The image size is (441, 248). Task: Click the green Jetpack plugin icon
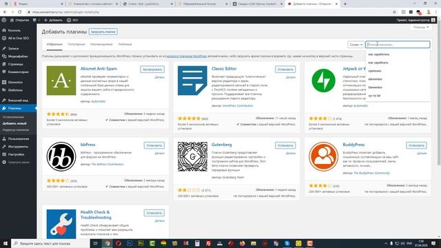pos(323,81)
